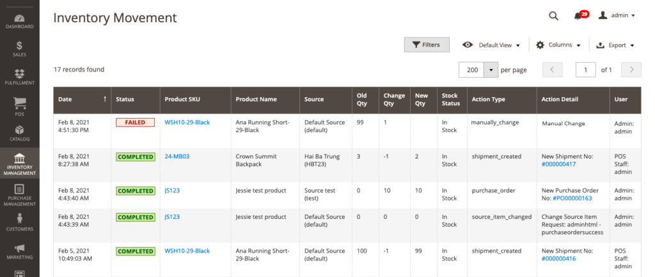Open shipment link #000000417
Viewport: 655px width, 277px height.
pos(560,164)
